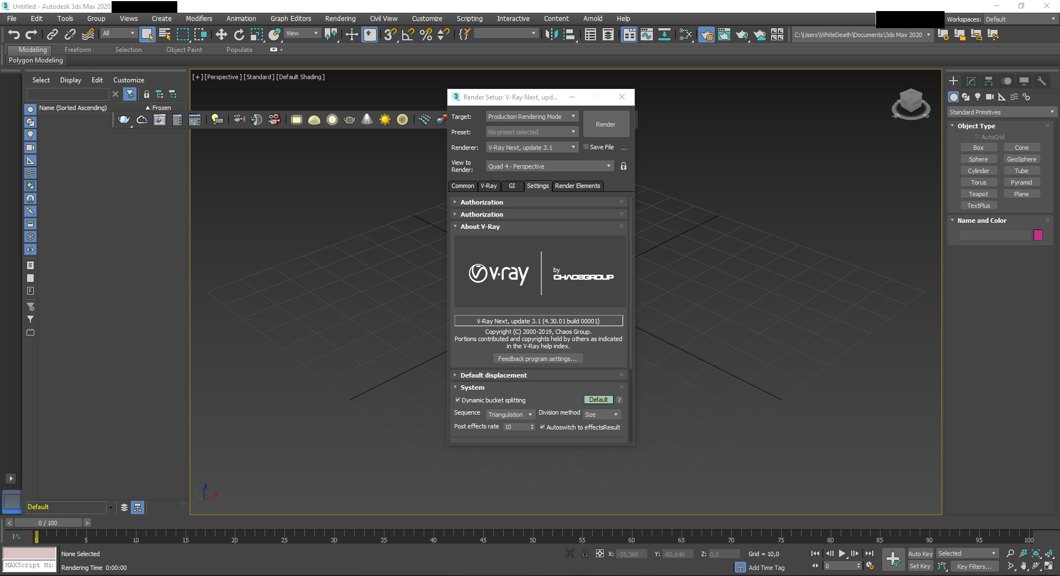The image size is (1060, 576).
Task: Open the Align tool icon
Action: click(569, 35)
